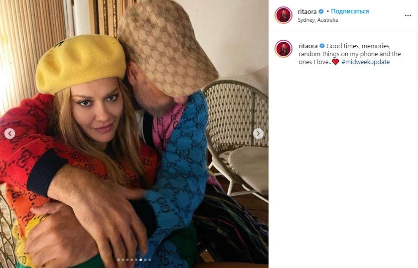
Task: Click the wicker chair in the photo
Action: (x=236, y=138)
